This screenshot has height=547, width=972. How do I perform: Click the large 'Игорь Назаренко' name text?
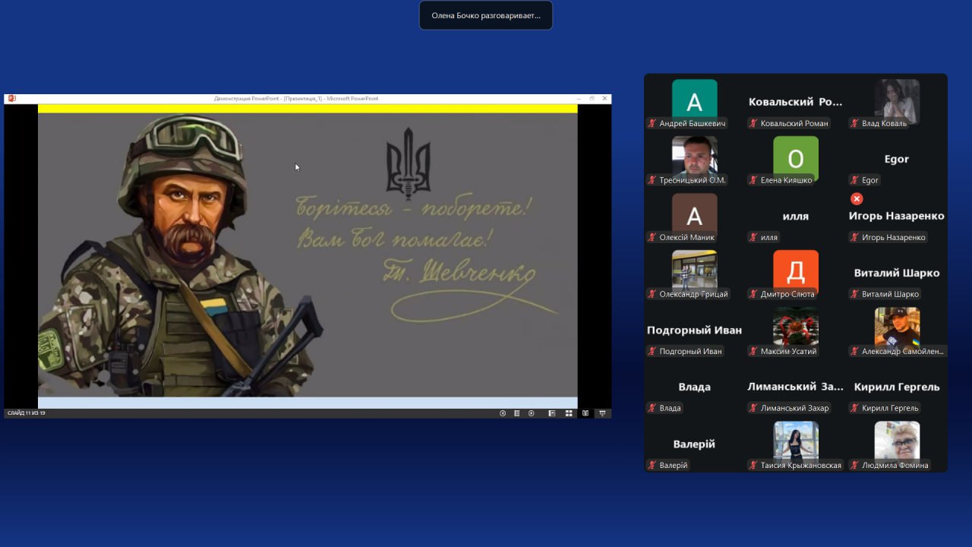pyautogui.click(x=897, y=216)
